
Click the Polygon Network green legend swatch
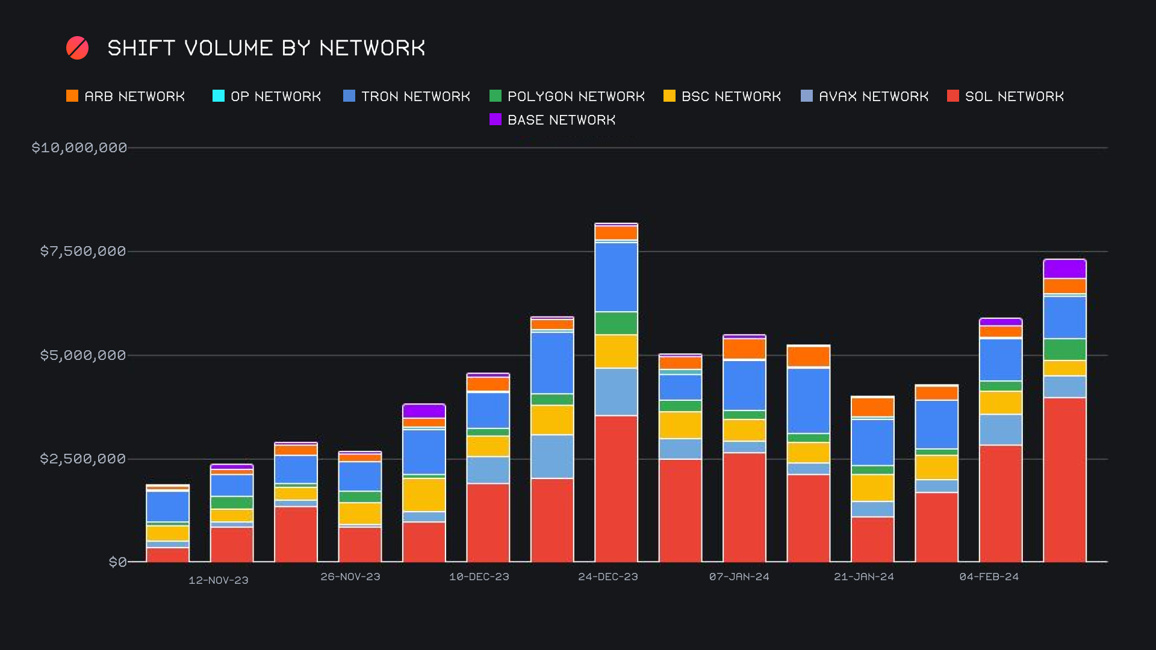496,96
